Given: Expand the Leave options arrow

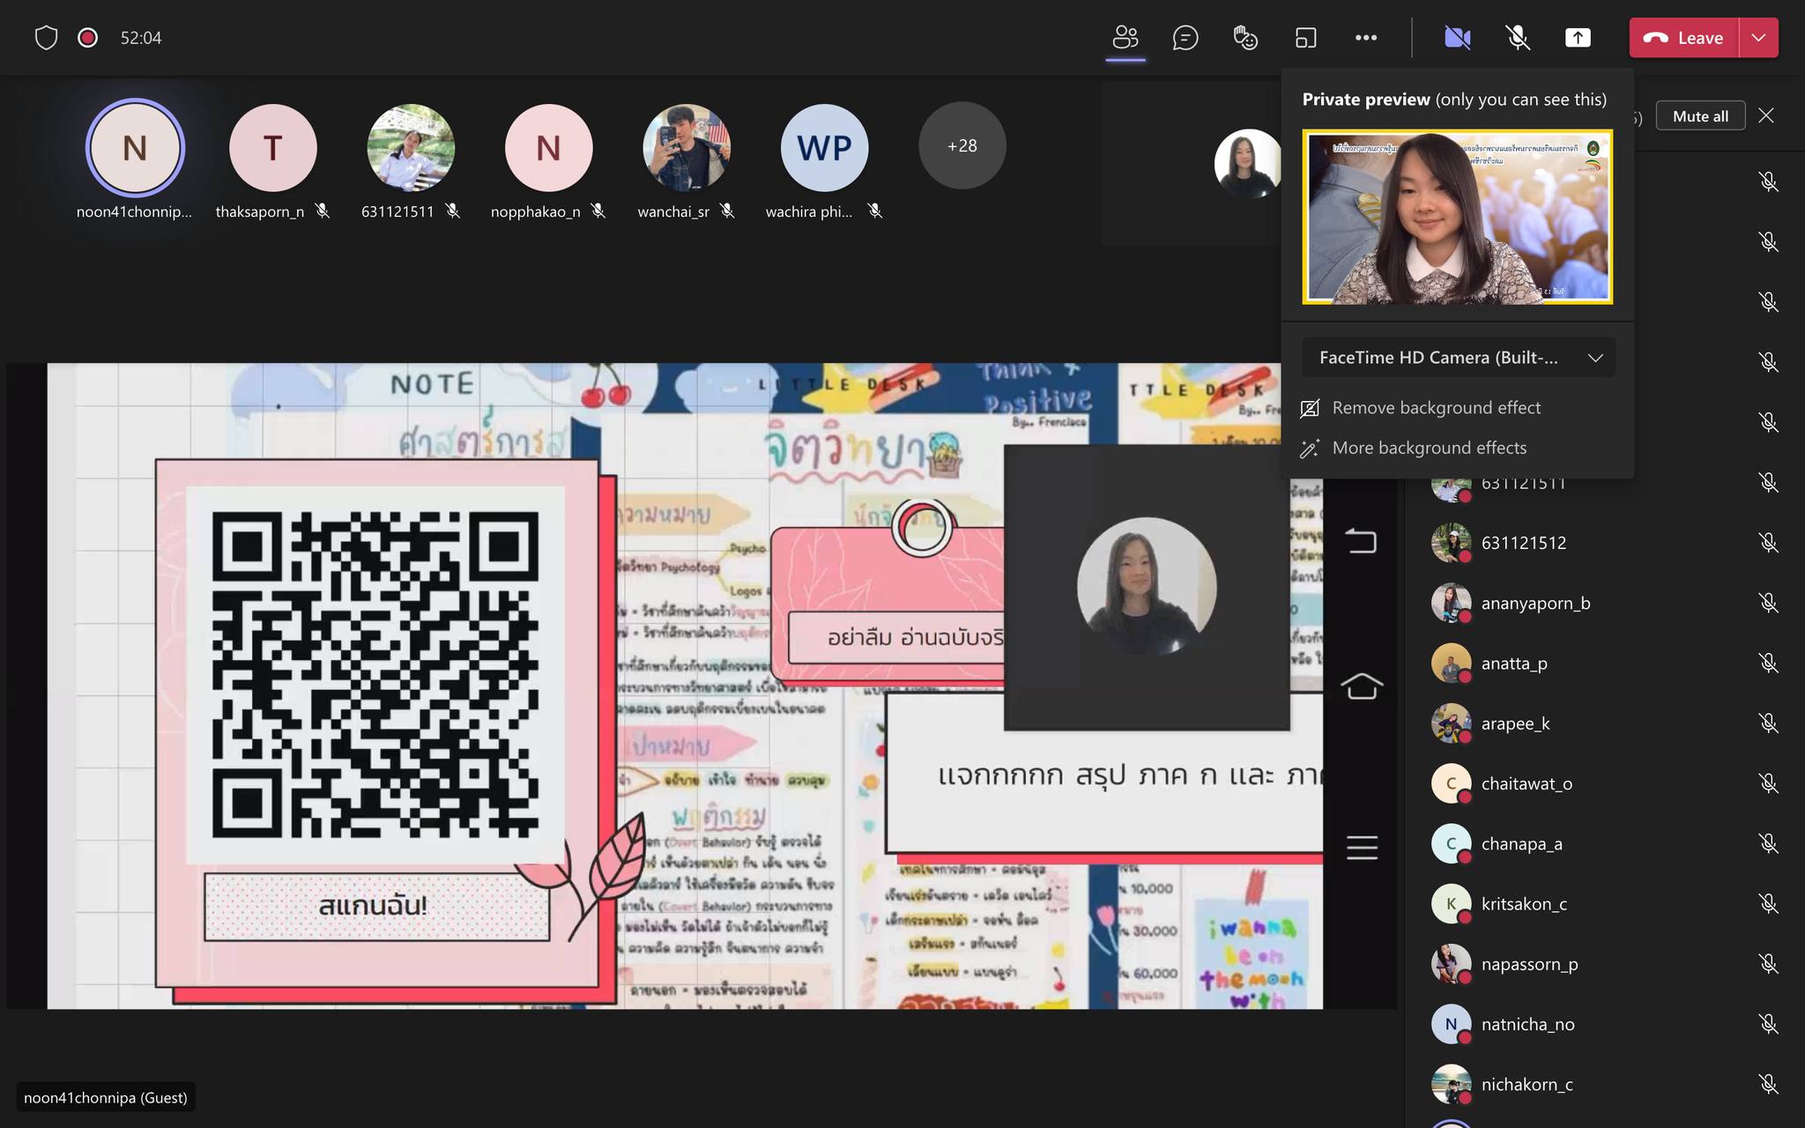Looking at the screenshot, I should (x=1758, y=38).
